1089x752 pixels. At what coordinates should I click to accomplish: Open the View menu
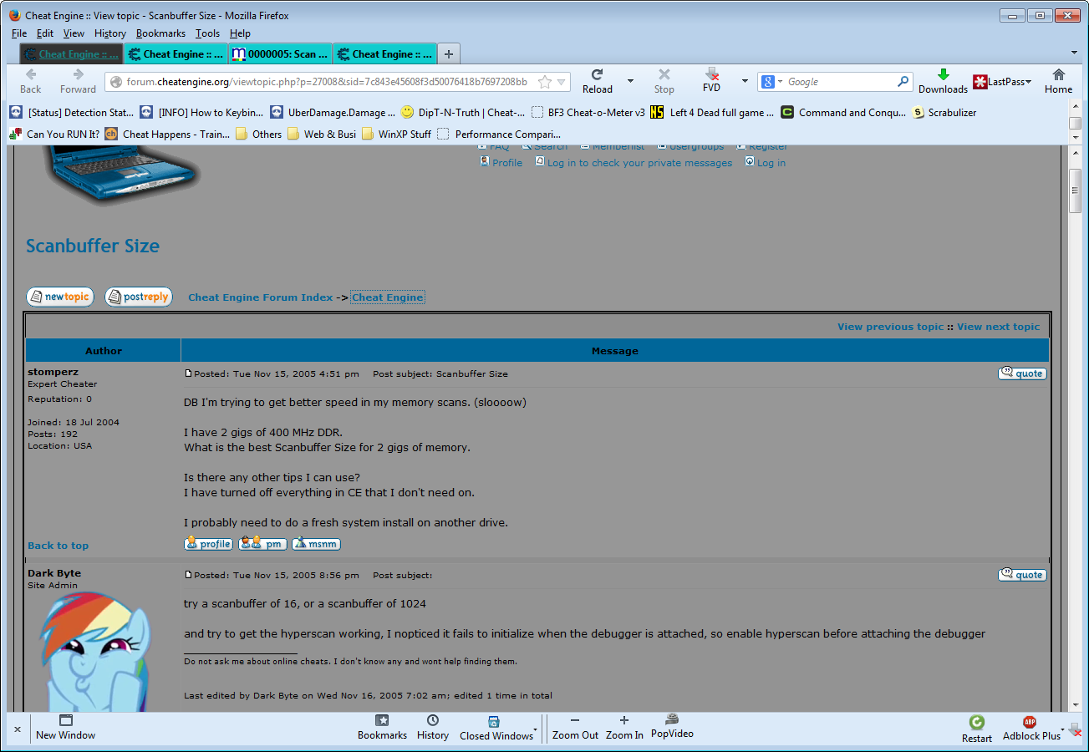click(74, 33)
